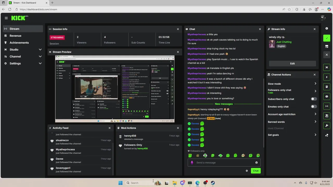Close the Stream Preview panel

[178, 52]
